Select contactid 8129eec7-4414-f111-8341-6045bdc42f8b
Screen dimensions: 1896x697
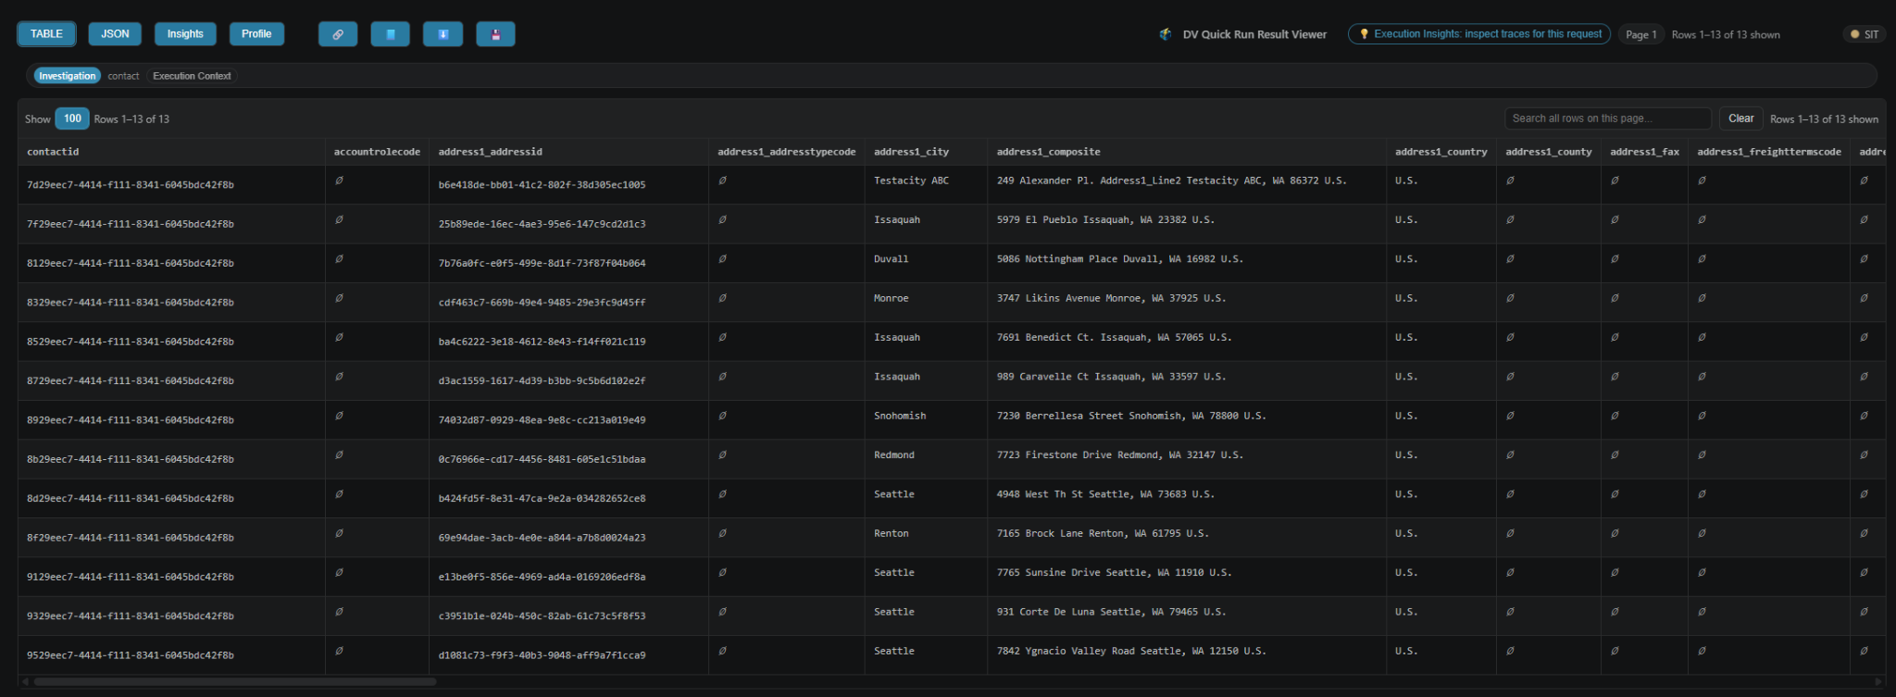pos(131,263)
